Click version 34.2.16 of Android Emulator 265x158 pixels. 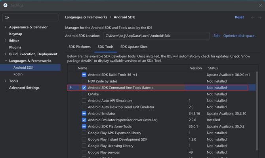tap(194, 113)
